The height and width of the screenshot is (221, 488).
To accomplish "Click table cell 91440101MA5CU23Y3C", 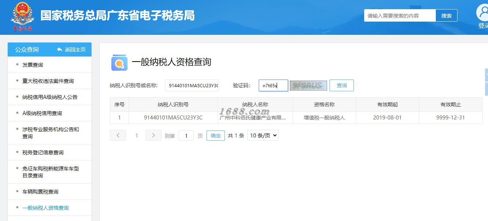I will 173,118.
